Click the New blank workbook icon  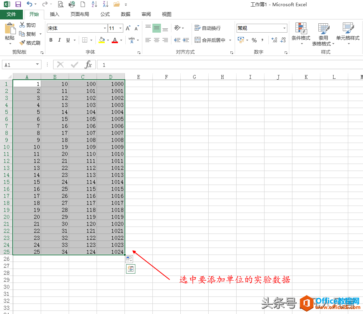coord(83,4)
